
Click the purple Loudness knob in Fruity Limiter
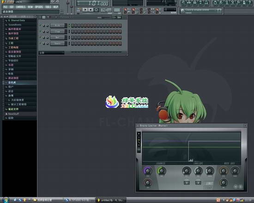148,171
